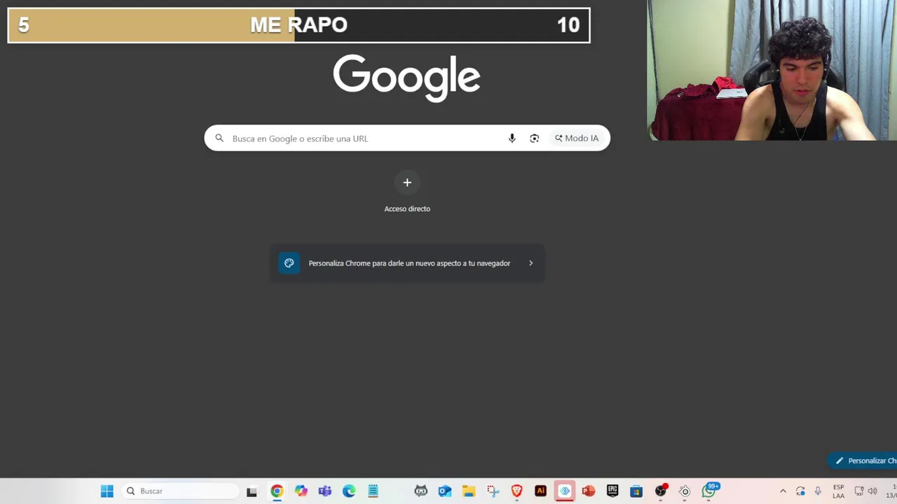This screenshot has height=504, width=897.
Task: Open File Explorer from taskbar
Action: pyautogui.click(x=468, y=491)
